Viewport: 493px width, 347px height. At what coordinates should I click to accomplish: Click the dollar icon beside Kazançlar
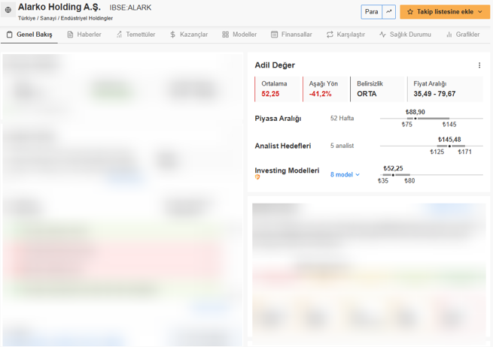[x=172, y=35]
